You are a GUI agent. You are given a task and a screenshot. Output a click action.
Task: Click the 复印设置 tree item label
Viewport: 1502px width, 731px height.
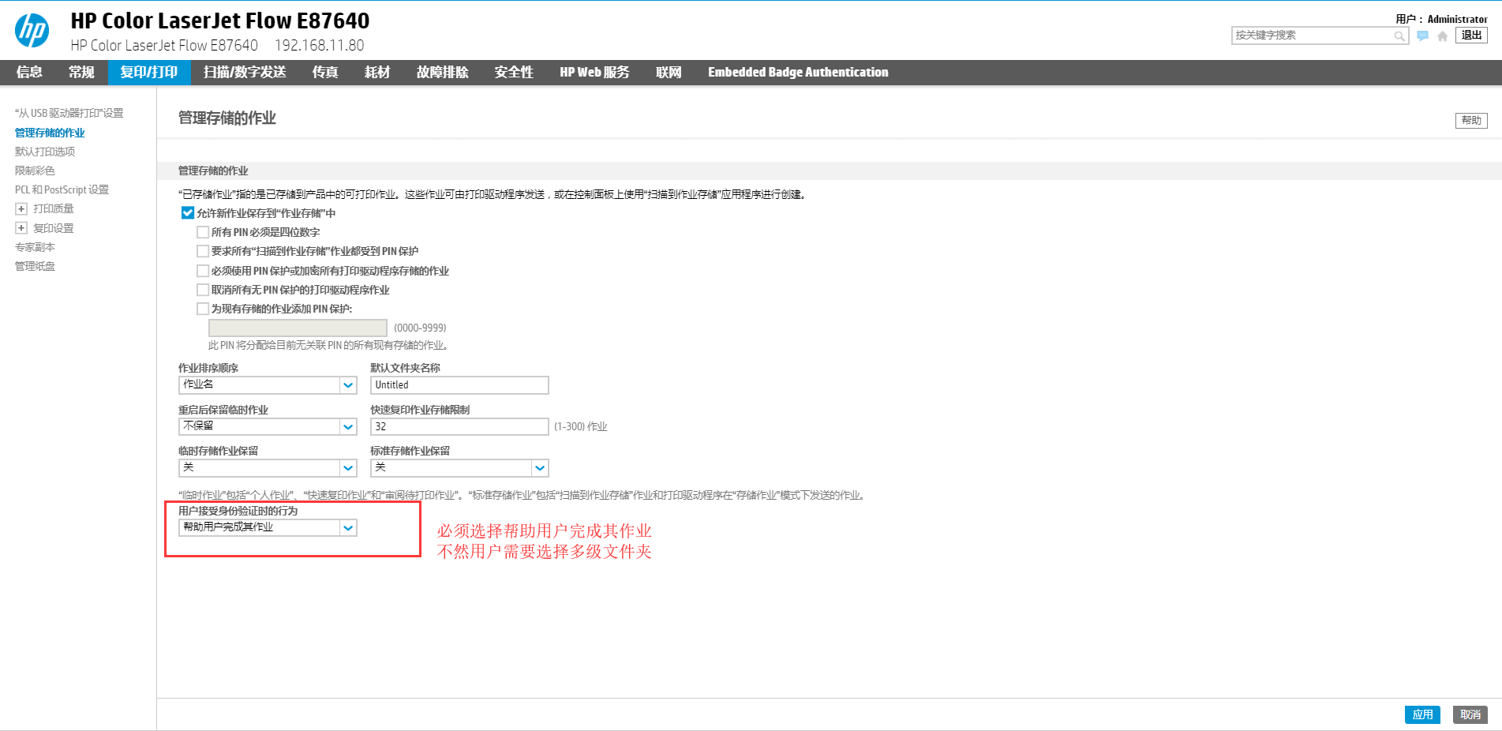pos(54,228)
